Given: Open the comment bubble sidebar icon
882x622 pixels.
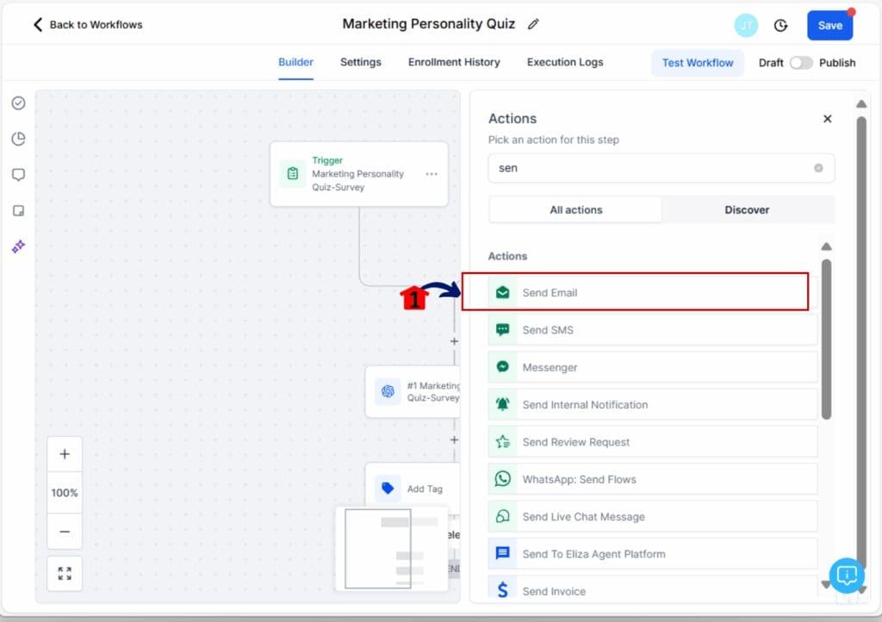Looking at the screenshot, I should point(18,175).
